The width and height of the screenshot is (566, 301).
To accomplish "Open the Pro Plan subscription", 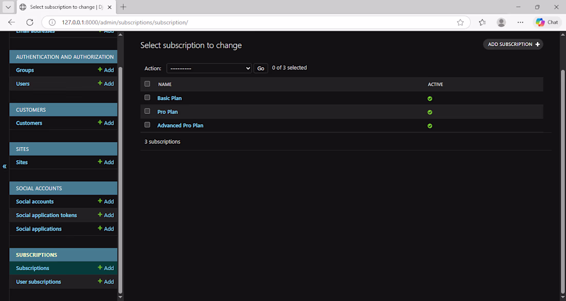I will click(x=168, y=112).
